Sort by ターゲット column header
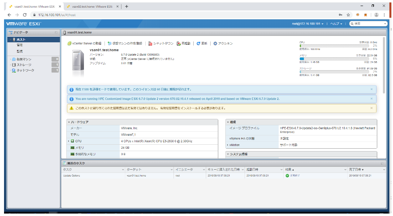Screen dimensions: 393x216 [149, 170]
